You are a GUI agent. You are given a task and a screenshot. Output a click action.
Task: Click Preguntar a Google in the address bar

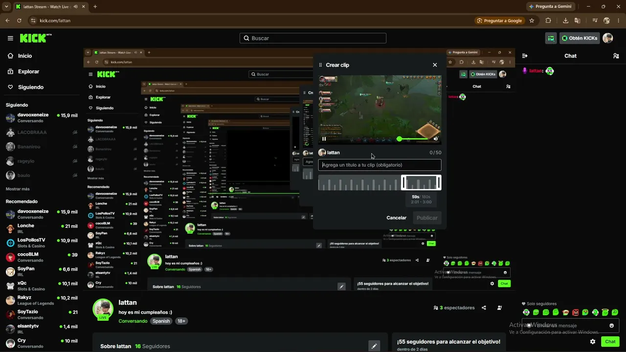tap(499, 21)
